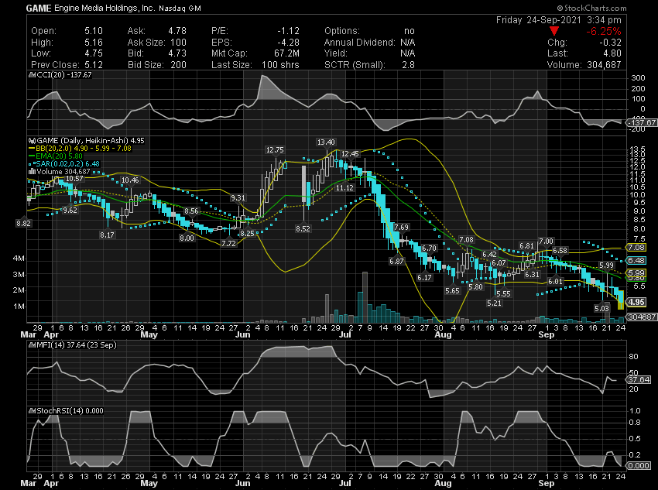
Task: Click the 6.87 price label on the chart
Action: 396,262
